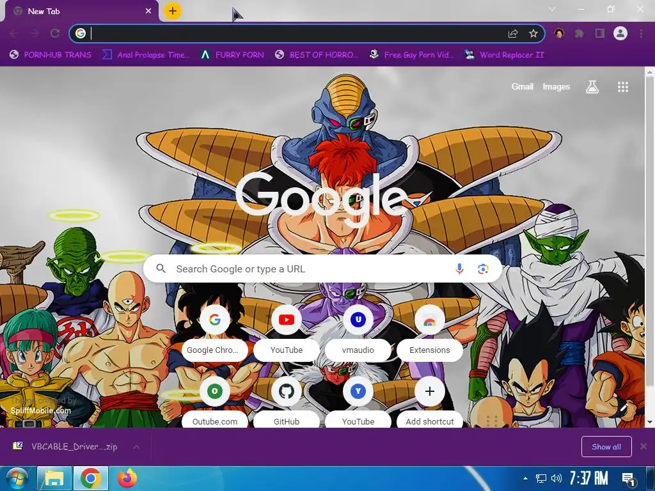This screenshot has width=655, height=491.
Task: Open the Google apps grid
Action: pos(623,87)
